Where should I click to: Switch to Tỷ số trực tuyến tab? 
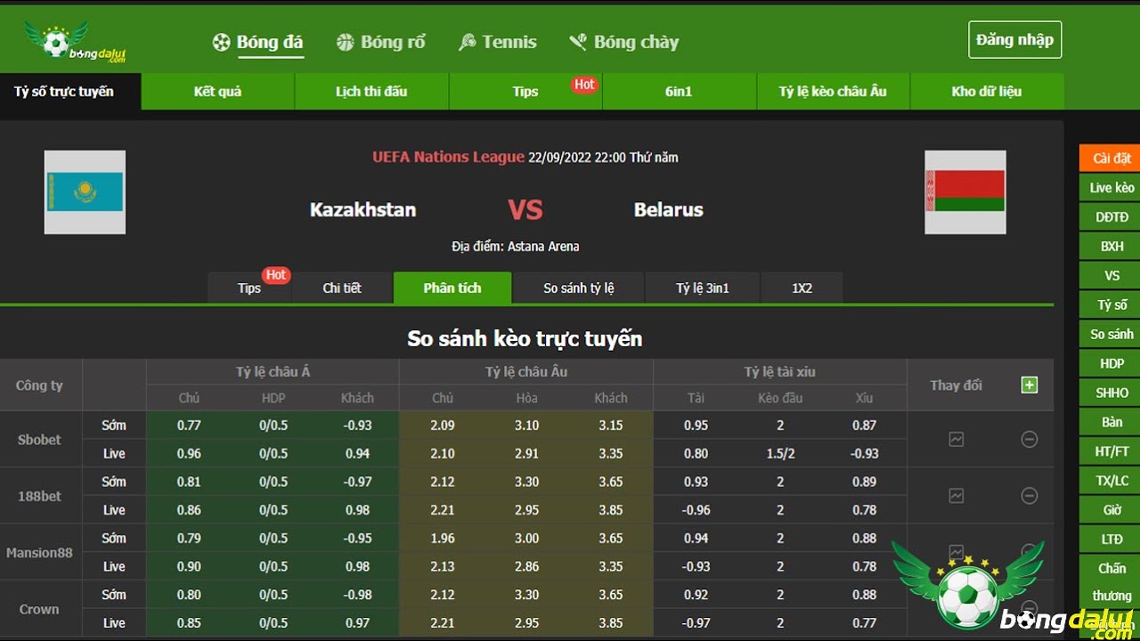[70, 91]
